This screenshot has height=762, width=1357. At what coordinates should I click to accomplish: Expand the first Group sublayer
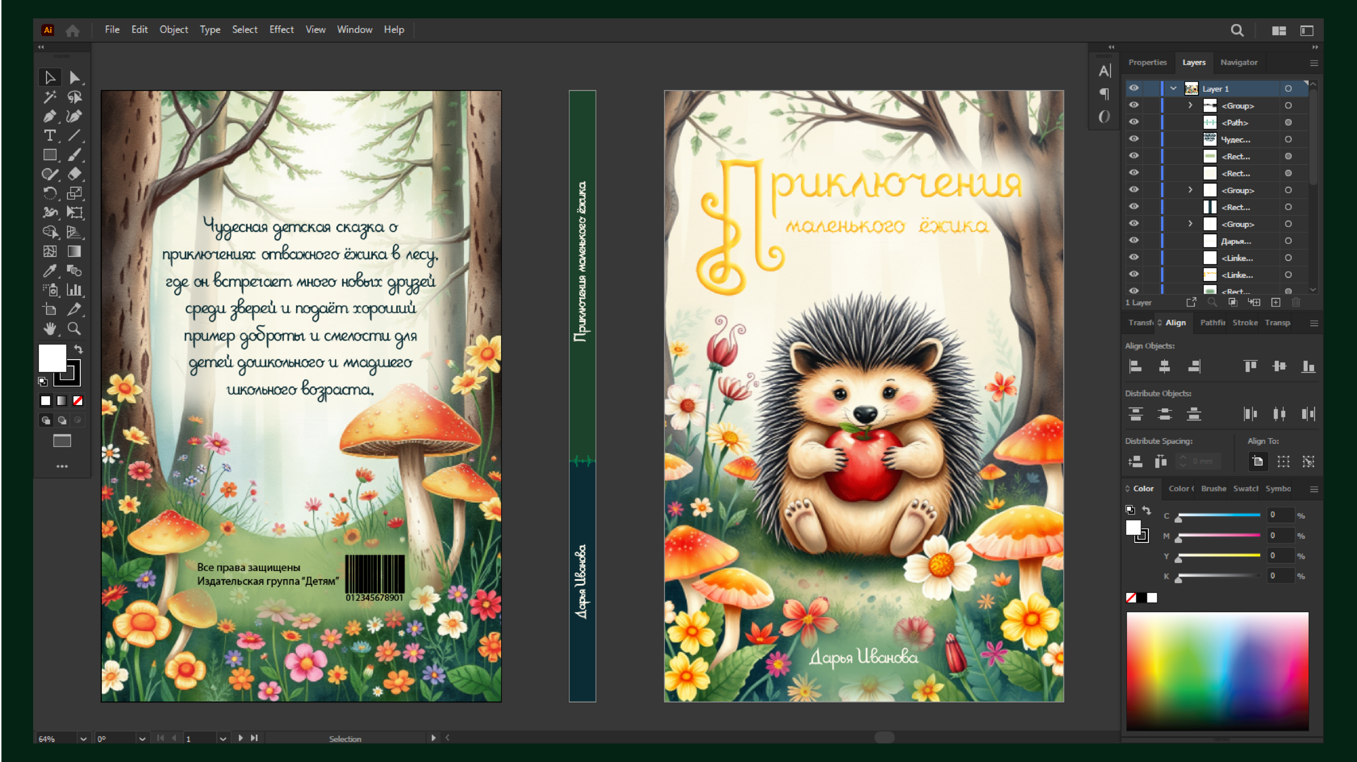(x=1190, y=105)
